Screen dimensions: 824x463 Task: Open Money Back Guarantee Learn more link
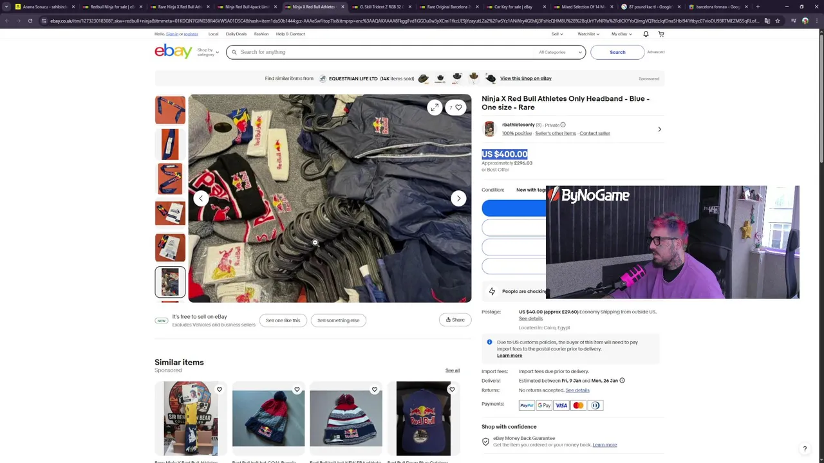pyautogui.click(x=604, y=445)
